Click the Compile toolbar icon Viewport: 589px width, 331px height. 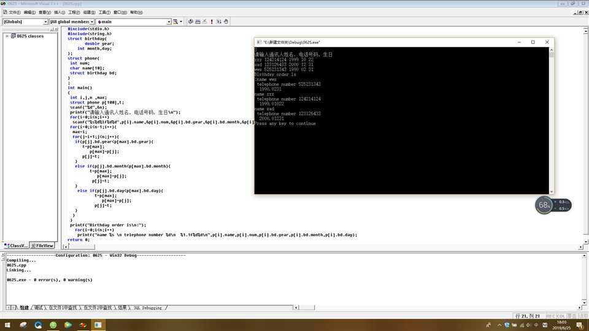pyautogui.click(x=190, y=22)
